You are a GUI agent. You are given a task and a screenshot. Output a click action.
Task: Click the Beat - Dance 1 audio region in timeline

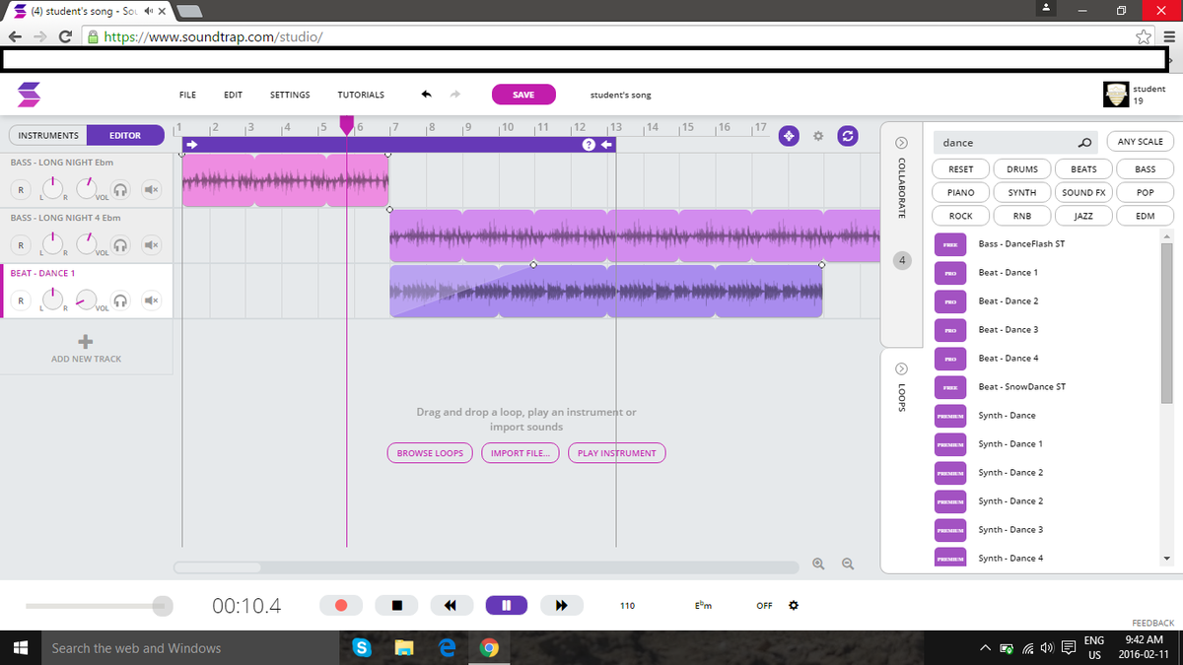[605, 291]
